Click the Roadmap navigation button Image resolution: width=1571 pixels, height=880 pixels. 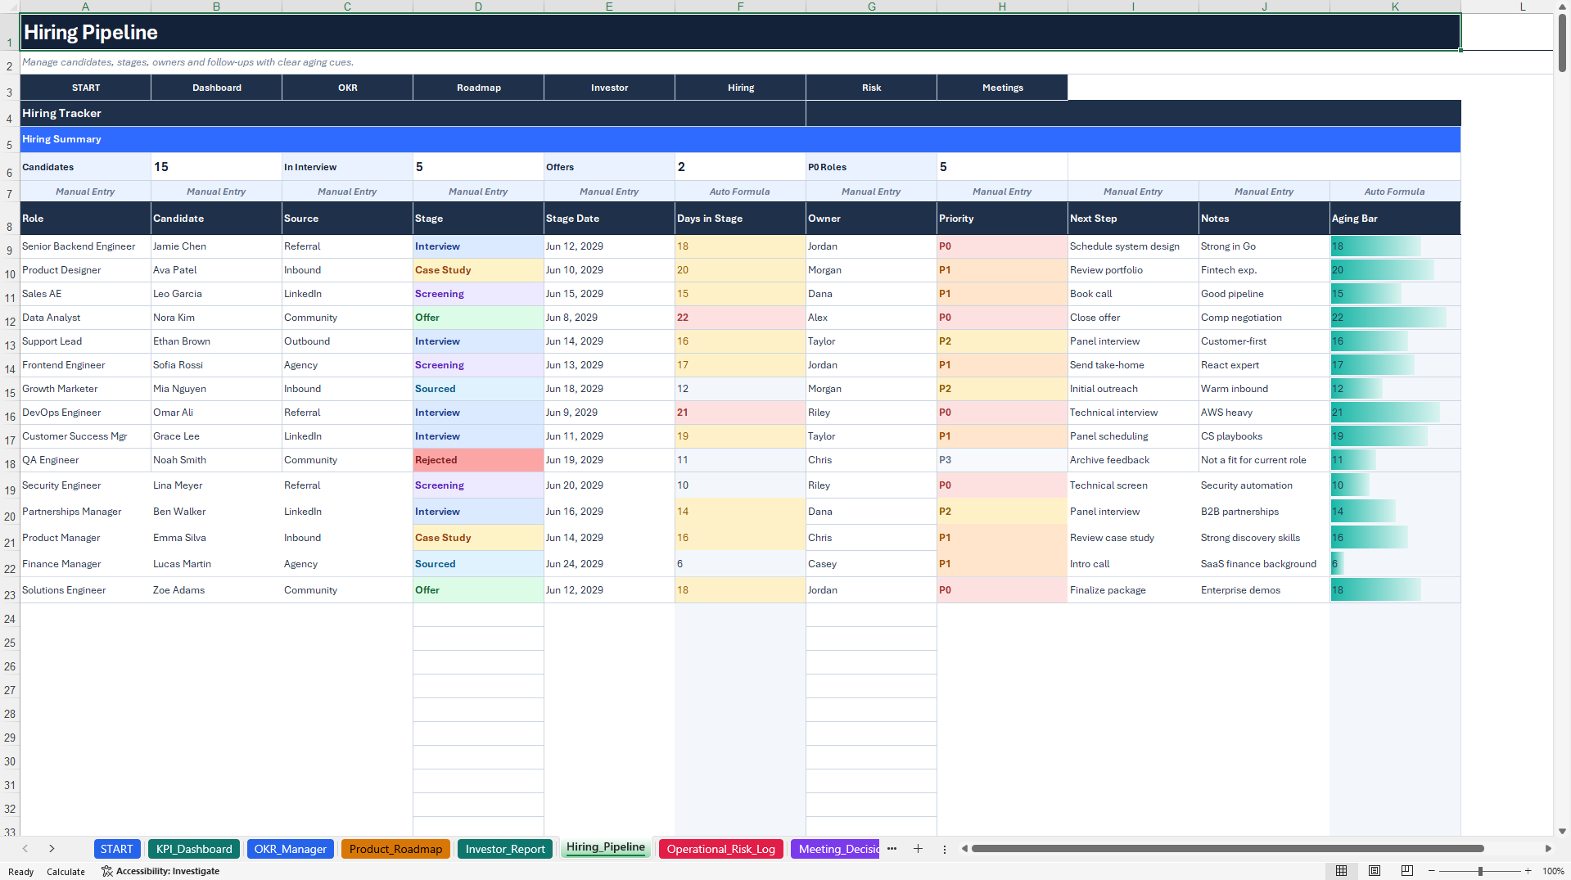click(479, 88)
